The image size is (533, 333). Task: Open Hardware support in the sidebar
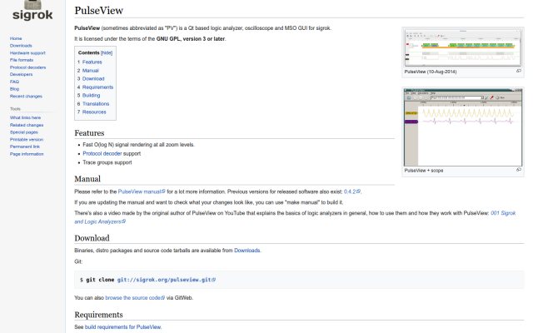[x=27, y=53]
